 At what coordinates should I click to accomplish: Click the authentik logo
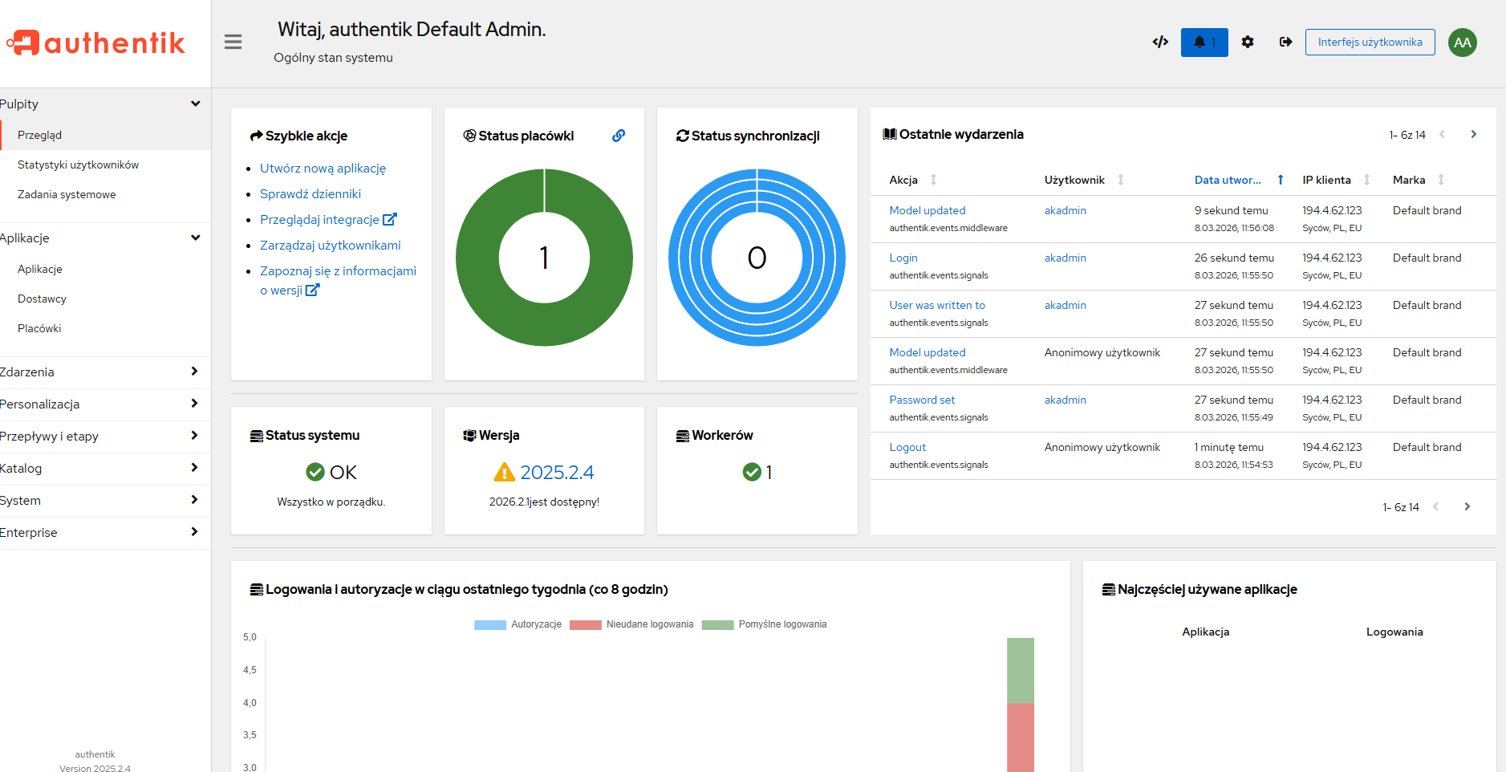point(96,43)
